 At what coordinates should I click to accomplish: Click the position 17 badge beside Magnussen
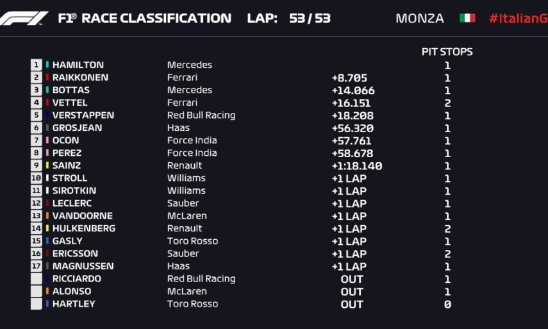click(37, 266)
